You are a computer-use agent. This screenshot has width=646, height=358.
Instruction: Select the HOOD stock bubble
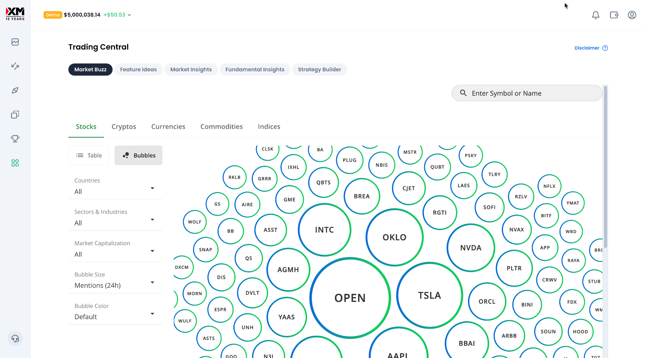pos(581,332)
